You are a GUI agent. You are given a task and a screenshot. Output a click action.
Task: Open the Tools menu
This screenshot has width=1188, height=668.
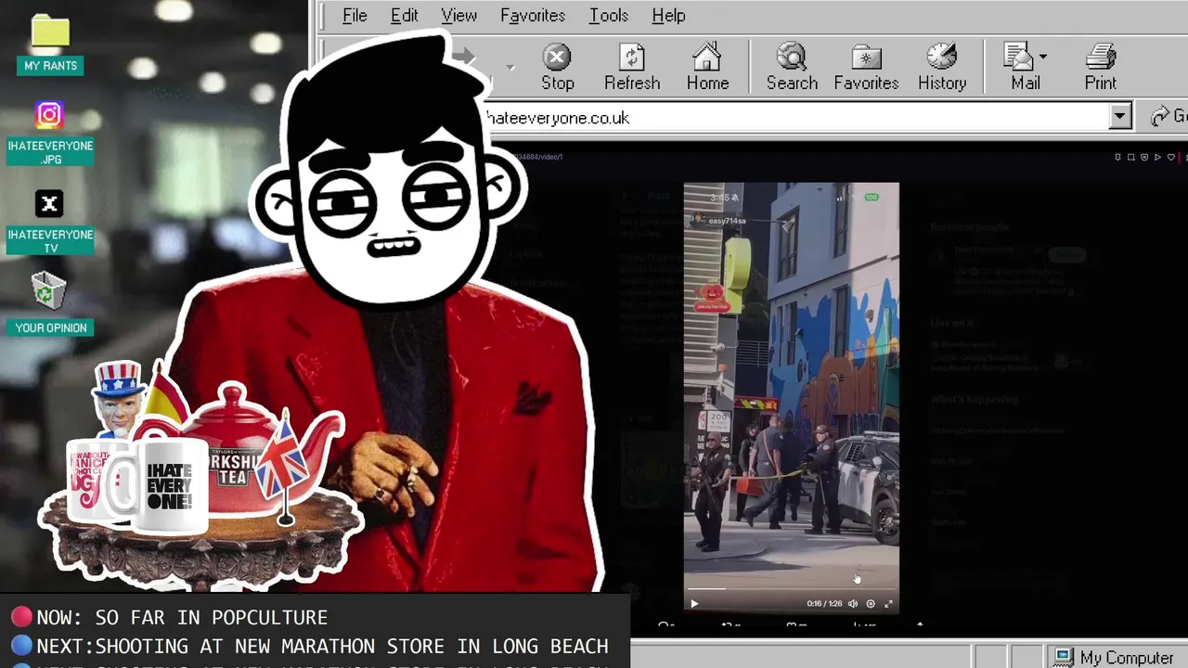(x=609, y=16)
